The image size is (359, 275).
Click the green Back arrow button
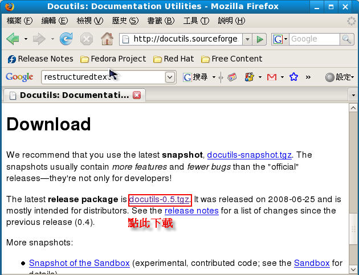coord(13,39)
